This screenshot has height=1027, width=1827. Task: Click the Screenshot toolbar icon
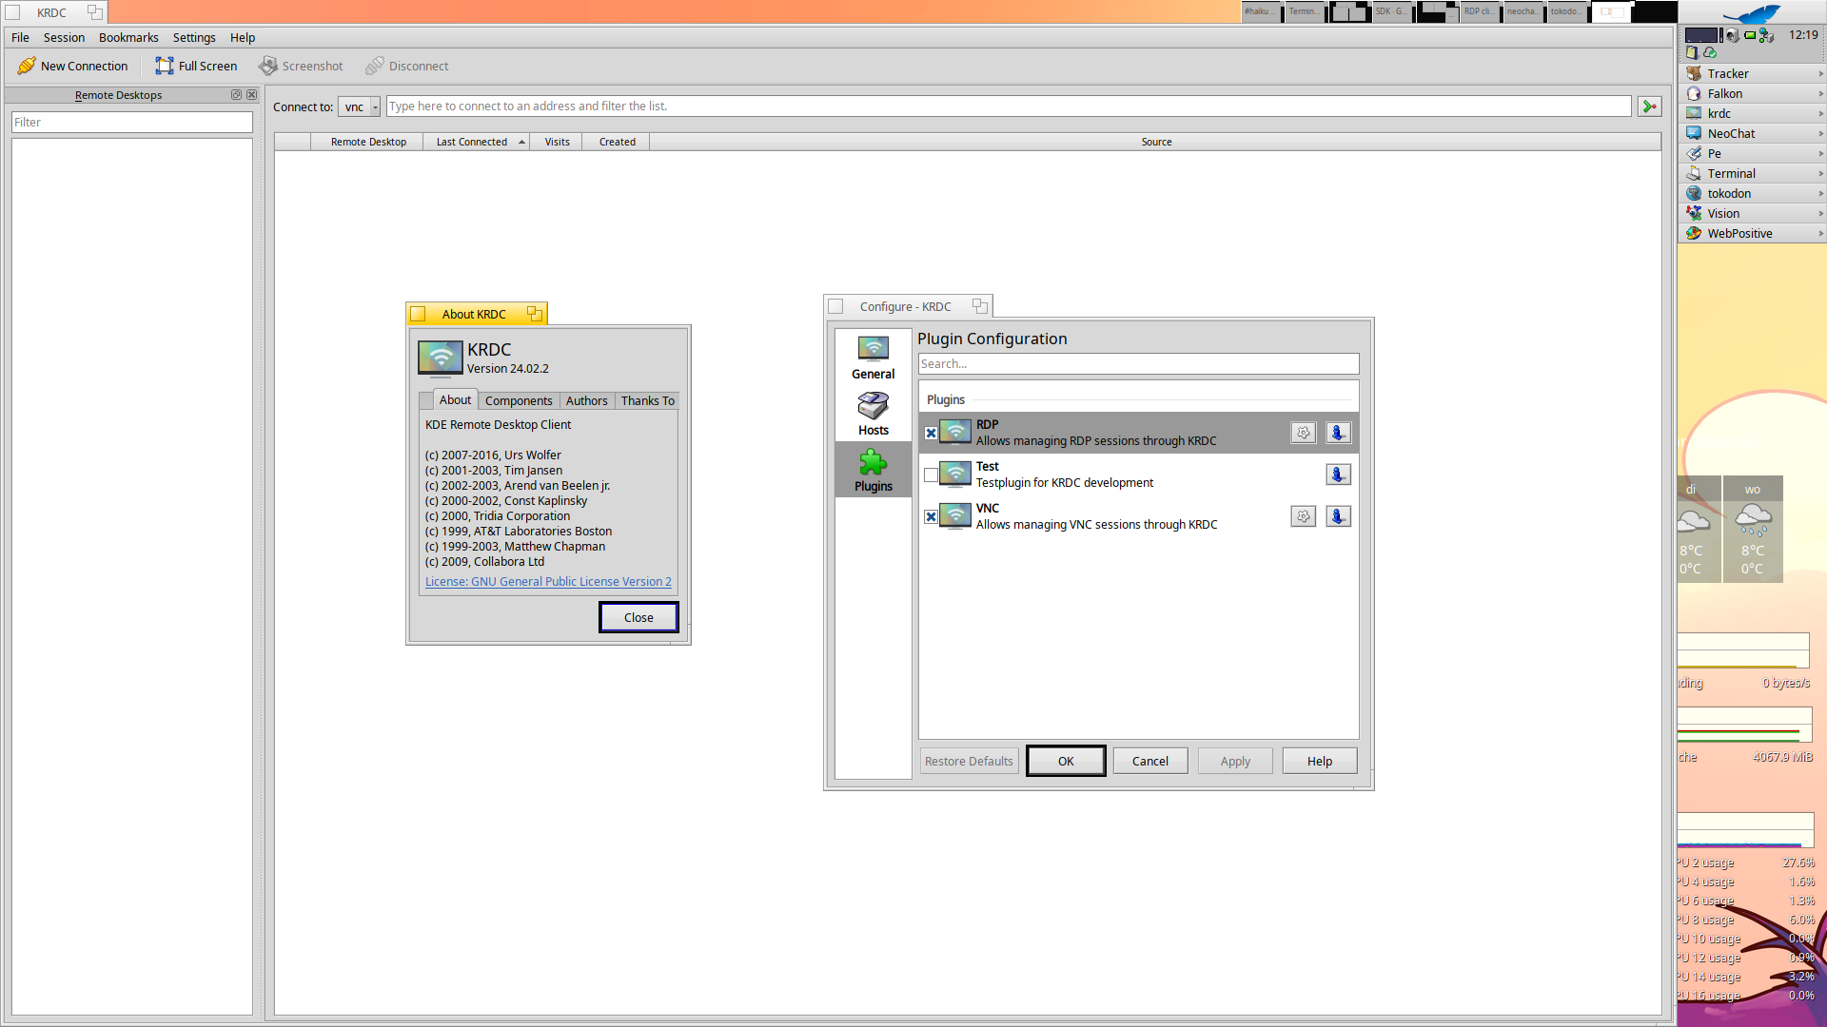click(268, 66)
